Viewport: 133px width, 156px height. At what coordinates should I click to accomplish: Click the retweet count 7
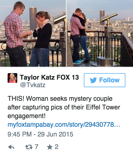pyautogui.click(x=36, y=147)
